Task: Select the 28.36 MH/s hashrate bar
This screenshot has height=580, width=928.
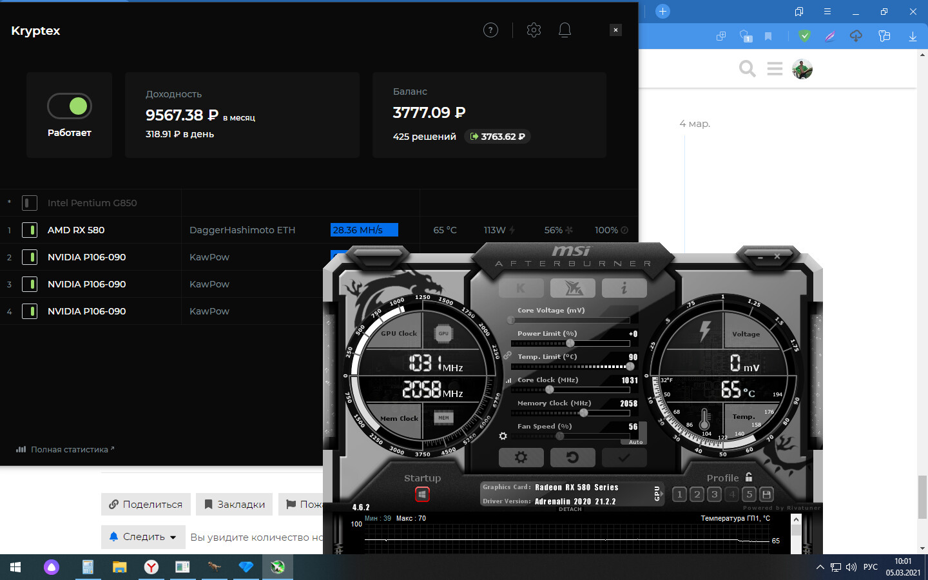Action: 364,230
